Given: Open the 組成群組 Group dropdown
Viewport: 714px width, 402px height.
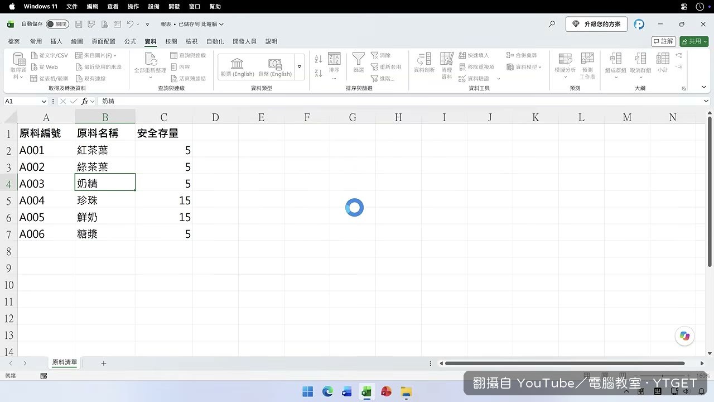Looking at the screenshot, I should tap(616, 66).
